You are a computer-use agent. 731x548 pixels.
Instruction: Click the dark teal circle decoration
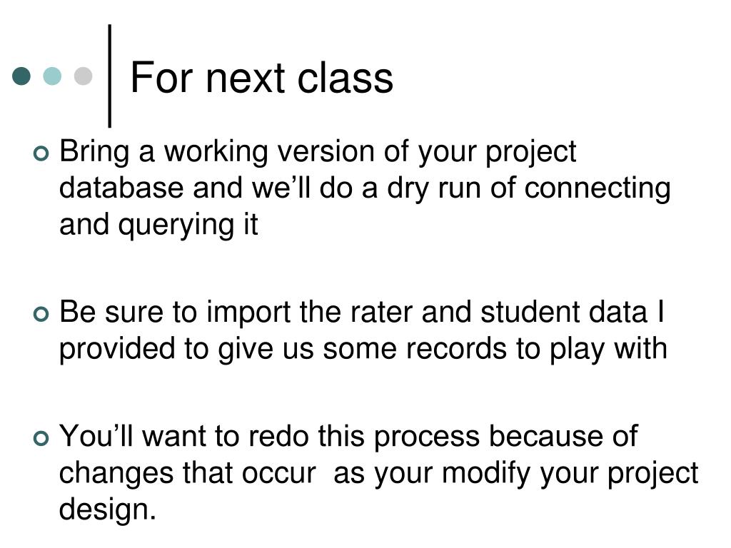(21, 76)
